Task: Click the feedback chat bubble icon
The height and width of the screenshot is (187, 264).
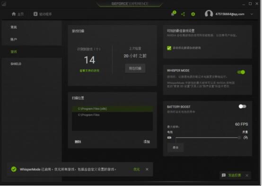Action: [x=223, y=175]
